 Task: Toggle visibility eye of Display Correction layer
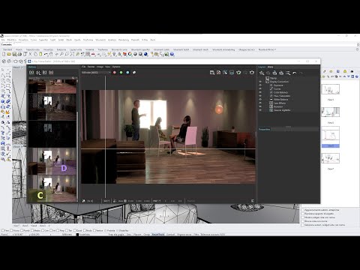coord(260,82)
